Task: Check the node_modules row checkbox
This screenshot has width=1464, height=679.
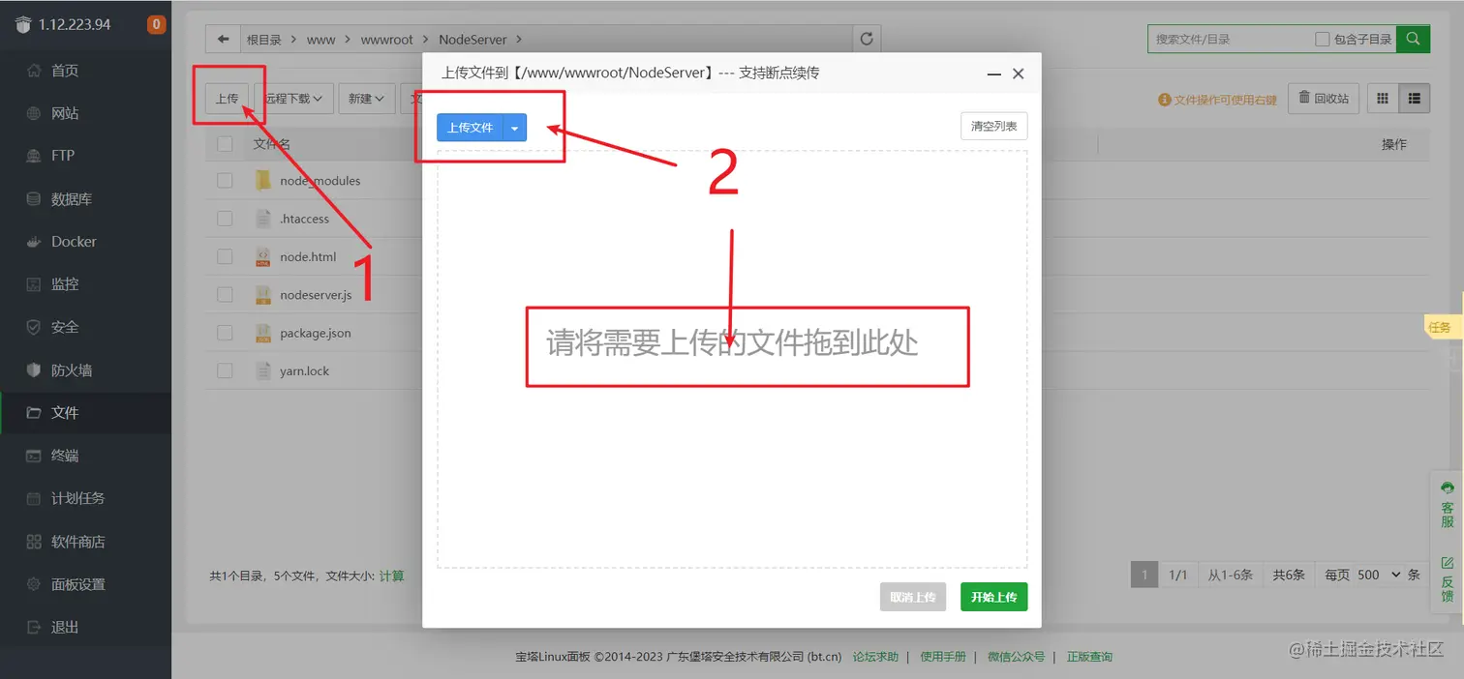Action: pyautogui.click(x=225, y=180)
